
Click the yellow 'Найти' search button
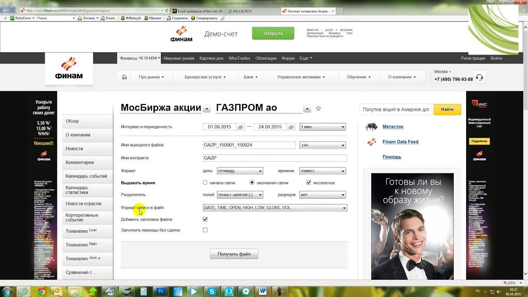(x=447, y=109)
